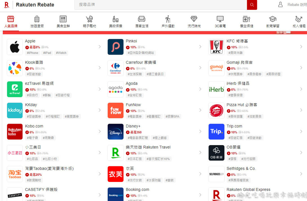Click the #按摩SPA tag
The width and height of the screenshot is (307, 201).
pyautogui.click(x=172, y=116)
